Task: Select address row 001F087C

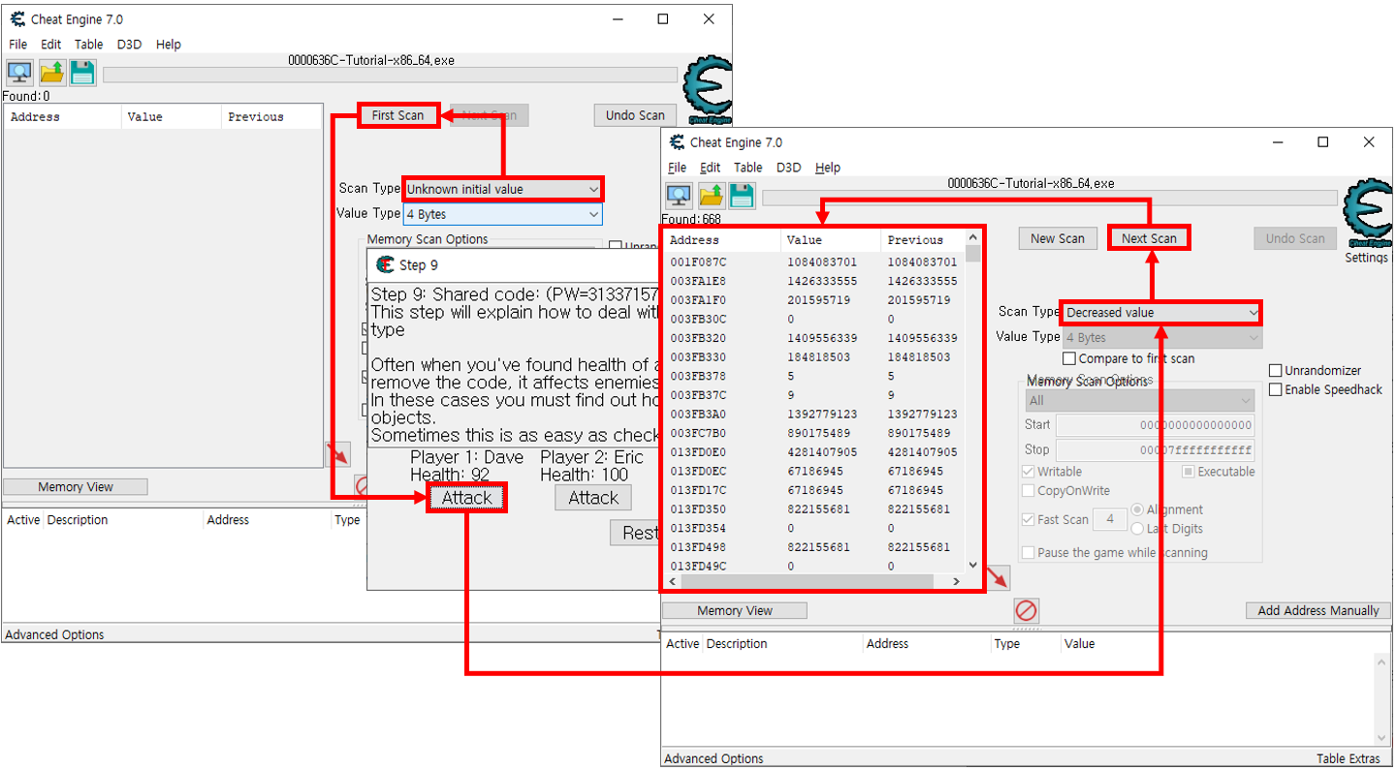Action: click(x=814, y=262)
